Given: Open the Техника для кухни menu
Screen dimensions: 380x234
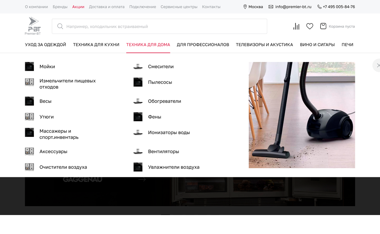Looking at the screenshot, I should [96, 45].
